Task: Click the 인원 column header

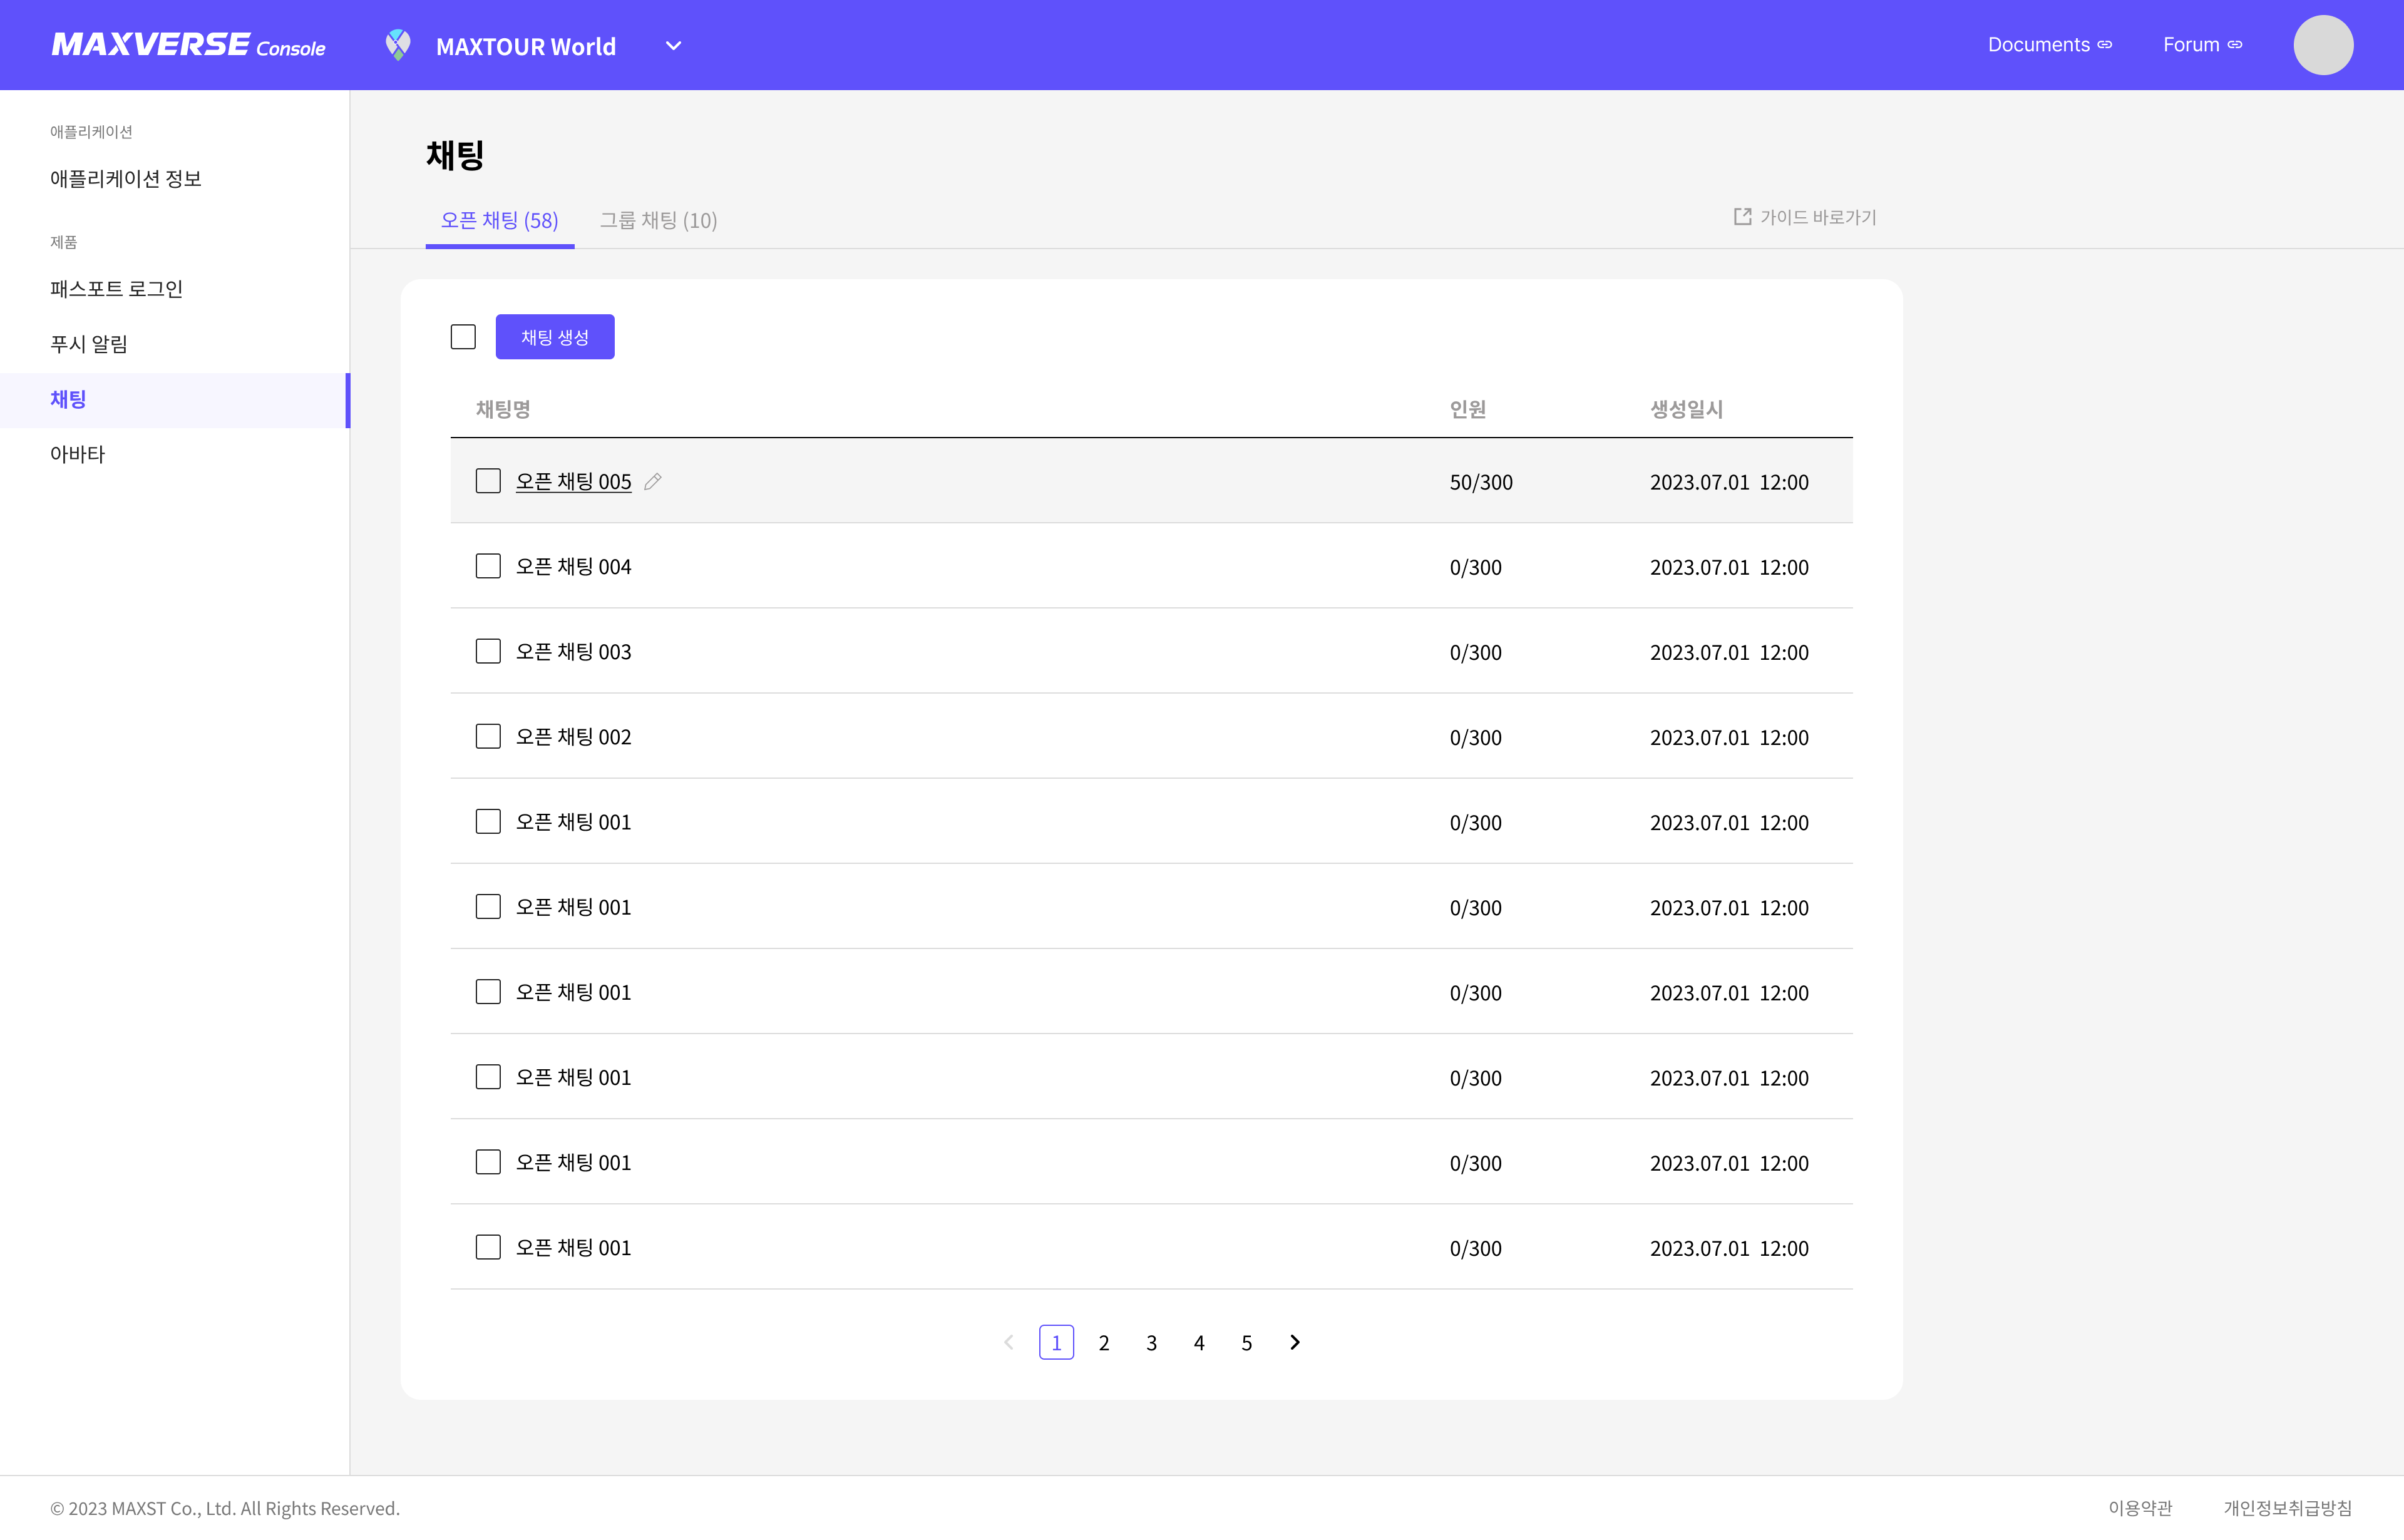Action: [x=1468, y=409]
